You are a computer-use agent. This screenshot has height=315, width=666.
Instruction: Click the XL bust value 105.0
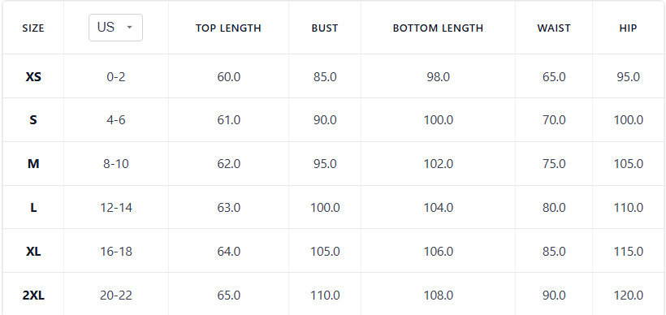coord(325,252)
